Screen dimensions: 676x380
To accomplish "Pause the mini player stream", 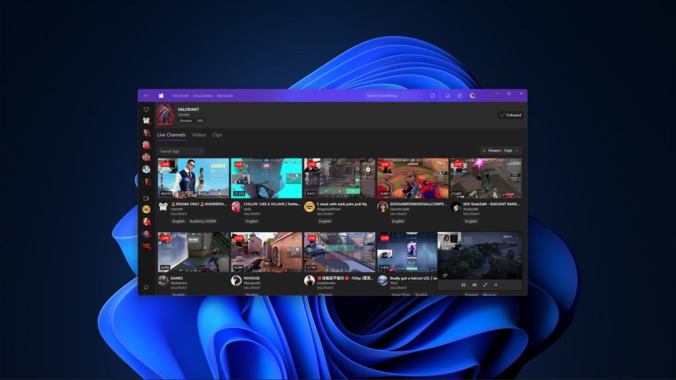I will pos(463,285).
